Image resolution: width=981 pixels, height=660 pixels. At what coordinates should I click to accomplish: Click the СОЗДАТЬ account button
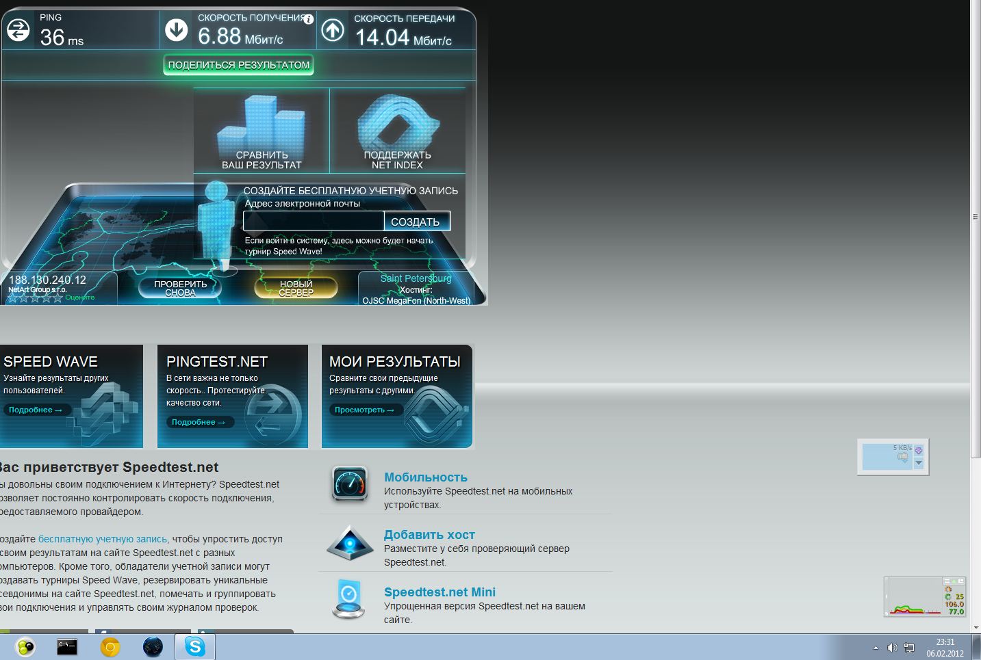click(x=416, y=222)
